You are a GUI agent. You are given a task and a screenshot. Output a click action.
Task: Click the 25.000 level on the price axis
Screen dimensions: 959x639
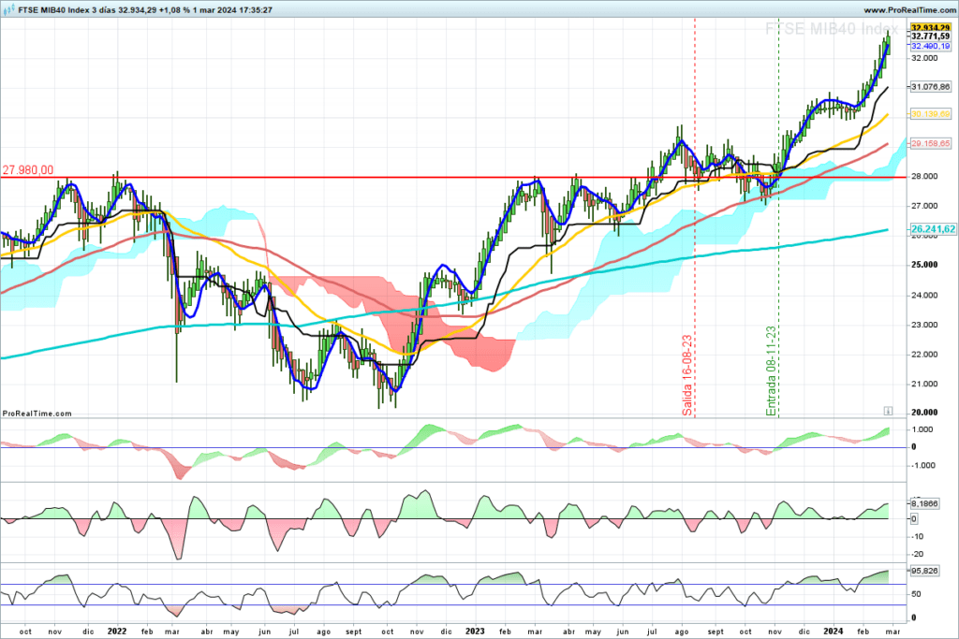point(924,265)
